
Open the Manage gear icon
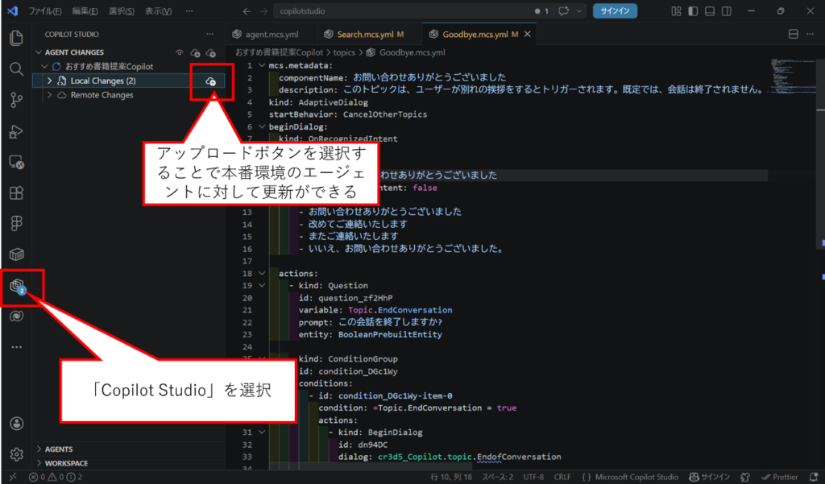click(16, 454)
